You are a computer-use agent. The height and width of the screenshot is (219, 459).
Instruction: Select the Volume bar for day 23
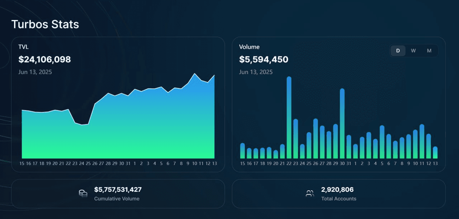coord(296,139)
